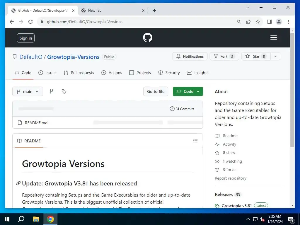
Task: Click Report repository link
Action: click(231, 178)
